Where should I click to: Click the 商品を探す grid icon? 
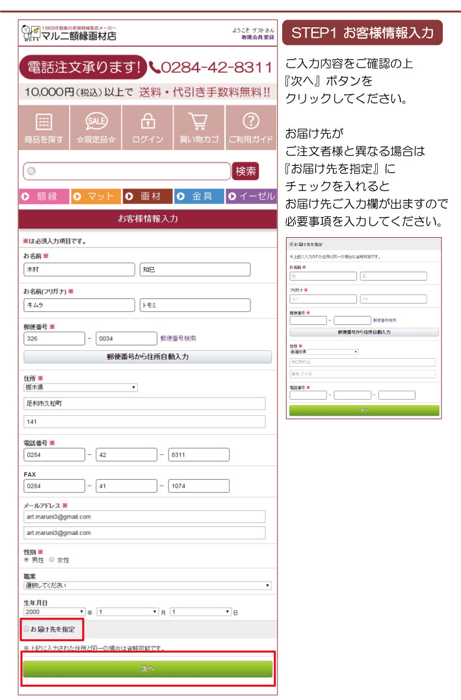(44, 122)
